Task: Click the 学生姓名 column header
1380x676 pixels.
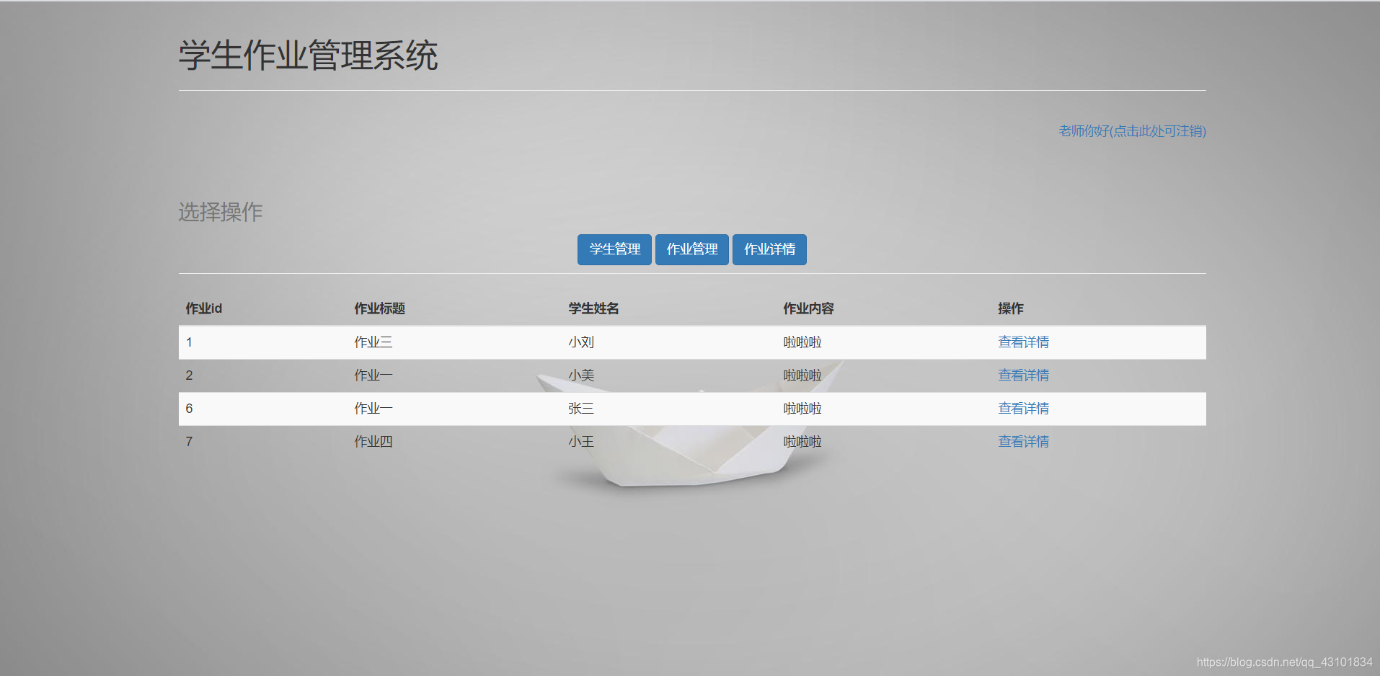Action: tap(593, 308)
